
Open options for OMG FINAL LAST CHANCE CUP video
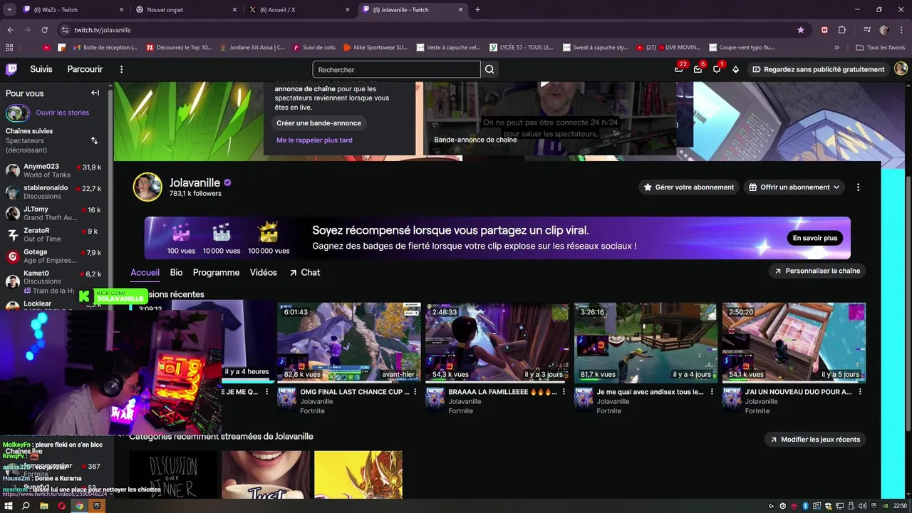click(x=415, y=392)
